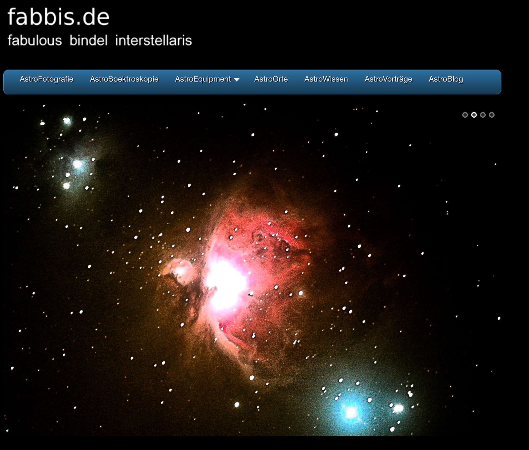The width and height of the screenshot is (529, 450).
Task: Click empty navigation bar area after AstroBlog
Action: [x=483, y=82]
